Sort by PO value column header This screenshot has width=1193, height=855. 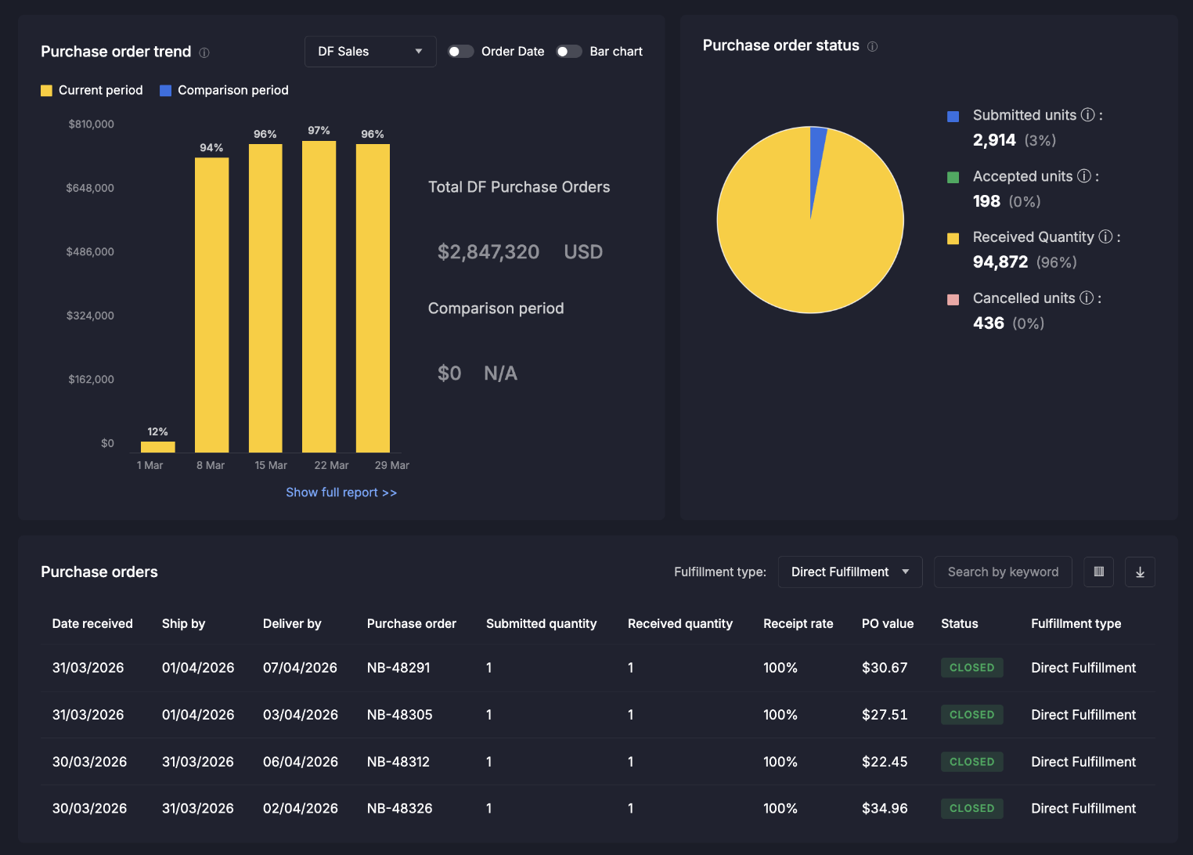pyautogui.click(x=888, y=624)
